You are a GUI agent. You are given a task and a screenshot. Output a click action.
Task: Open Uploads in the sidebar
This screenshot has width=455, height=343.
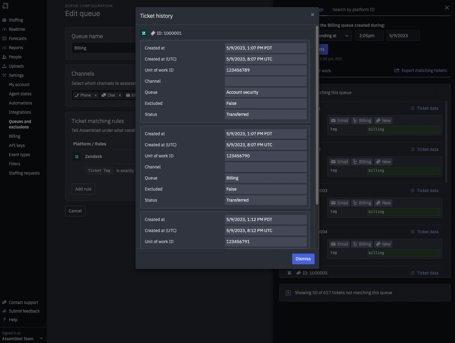pyautogui.click(x=16, y=66)
